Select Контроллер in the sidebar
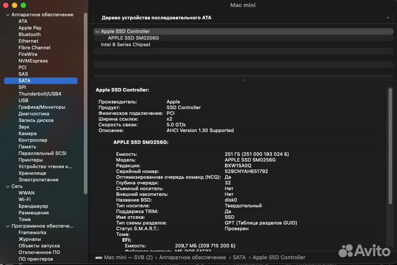Image resolution: width=397 pixels, height=265 pixels. pyautogui.click(x=33, y=140)
